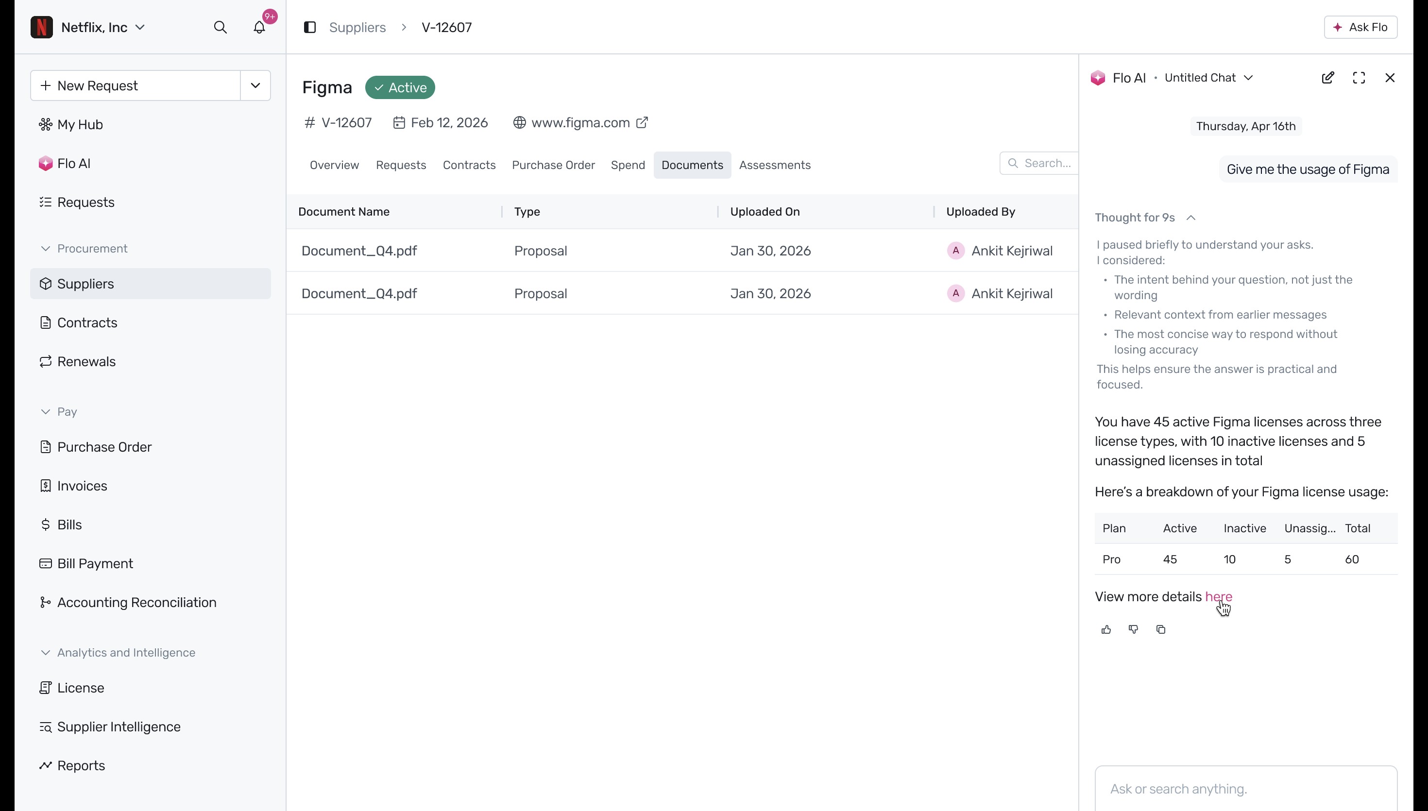This screenshot has height=811, width=1428.
Task: Click the documents Search field
Action: 1039,163
